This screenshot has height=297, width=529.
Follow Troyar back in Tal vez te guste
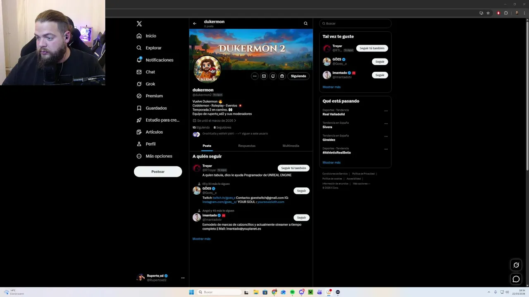[372, 48]
